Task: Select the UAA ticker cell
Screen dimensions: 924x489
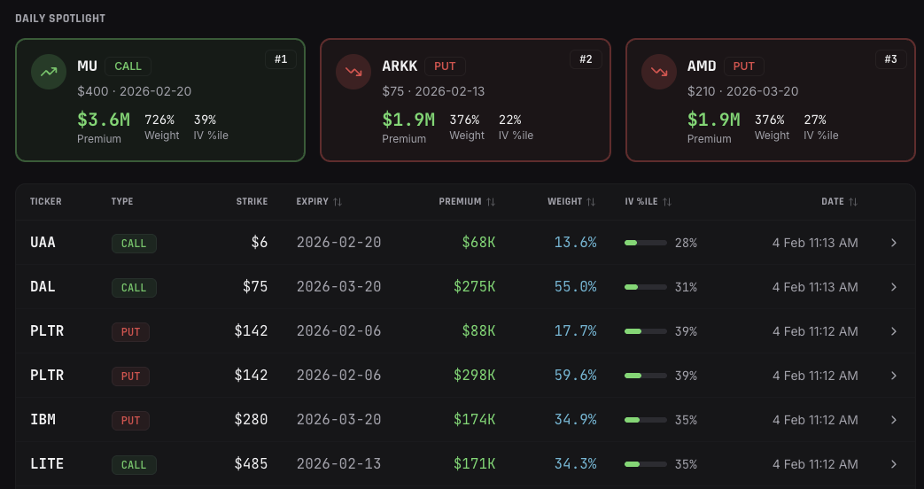Action: (x=43, y=243)
